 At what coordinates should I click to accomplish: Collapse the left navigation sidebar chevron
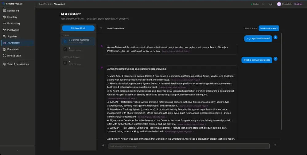(x=17, y=150)
